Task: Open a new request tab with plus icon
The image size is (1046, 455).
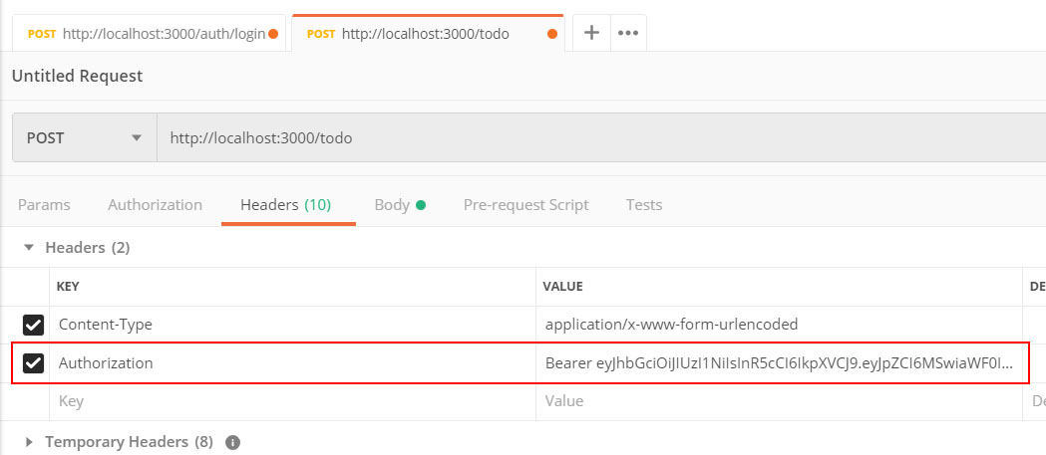Action: [591, 33]
